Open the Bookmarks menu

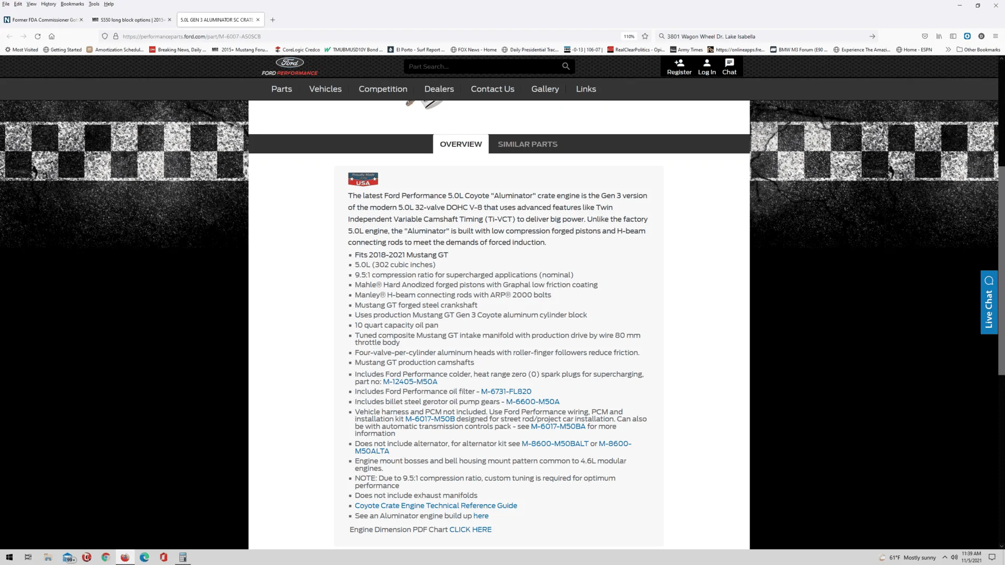(x=72, y=4)
